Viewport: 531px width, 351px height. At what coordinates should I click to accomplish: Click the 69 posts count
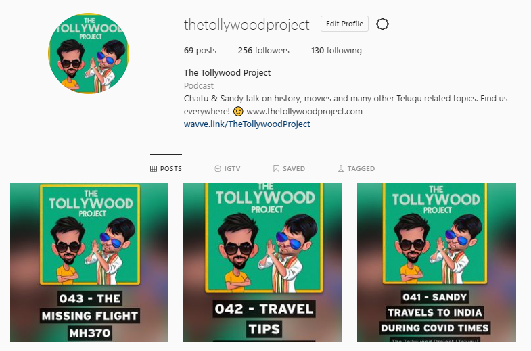click(x=200, y=51)
